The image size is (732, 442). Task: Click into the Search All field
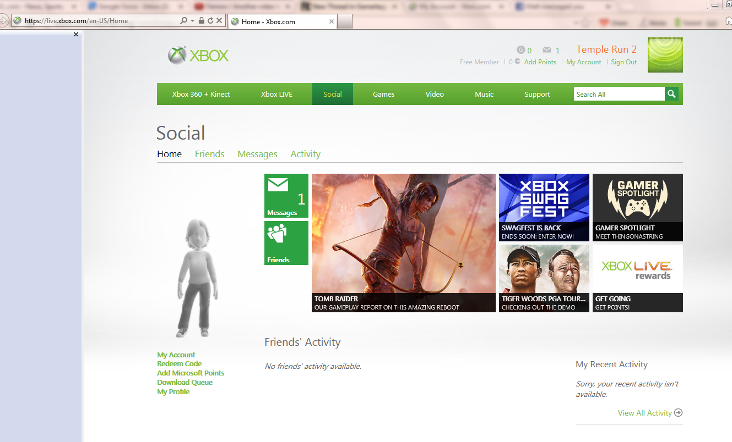(x=619, y=94)
